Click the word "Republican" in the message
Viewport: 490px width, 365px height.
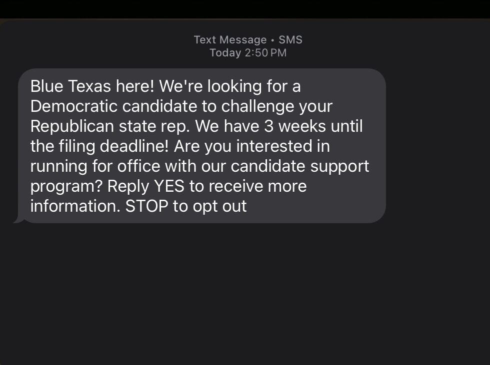72,126
